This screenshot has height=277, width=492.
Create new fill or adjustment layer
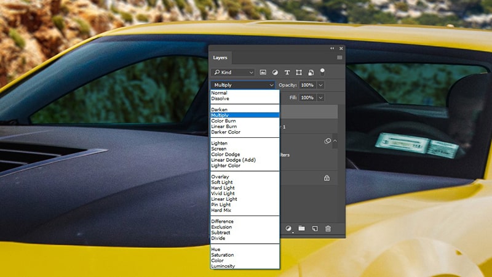(x=288, y=228)
